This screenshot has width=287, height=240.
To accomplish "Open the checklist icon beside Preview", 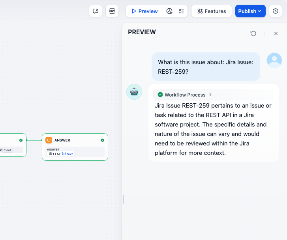I will pyautogui.click(x=181, y=11).
